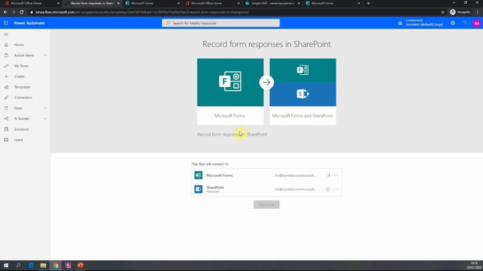Click the SharePoint Permissions link
The width and height of the screenshot is (483, 271).
(213, 192)
